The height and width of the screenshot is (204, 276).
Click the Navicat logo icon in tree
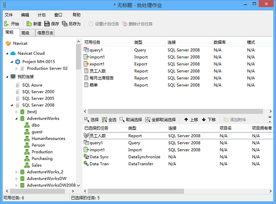point(8,43)
